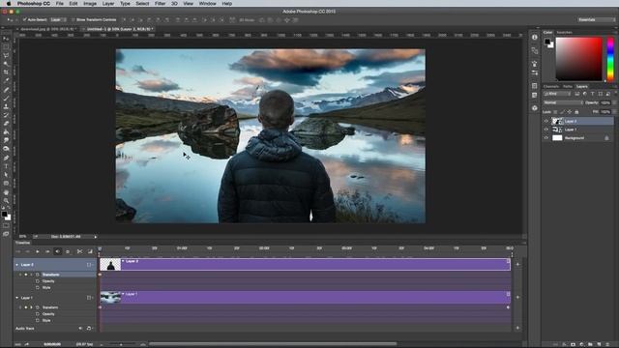Add media to Layer 1 track plus button

[x=517, y=297]
